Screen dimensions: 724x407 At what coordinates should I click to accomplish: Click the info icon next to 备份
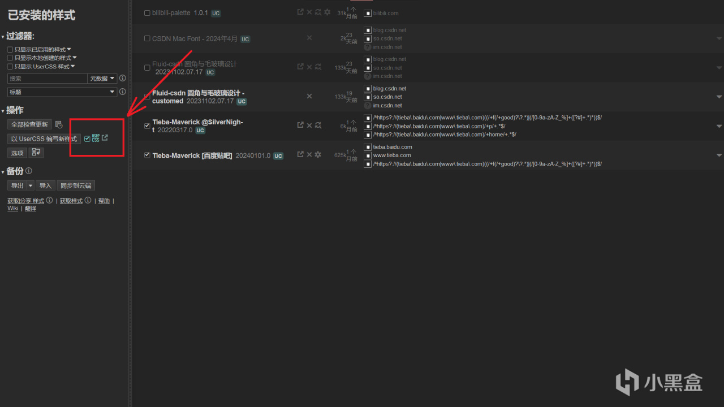(x=29, y=171)
